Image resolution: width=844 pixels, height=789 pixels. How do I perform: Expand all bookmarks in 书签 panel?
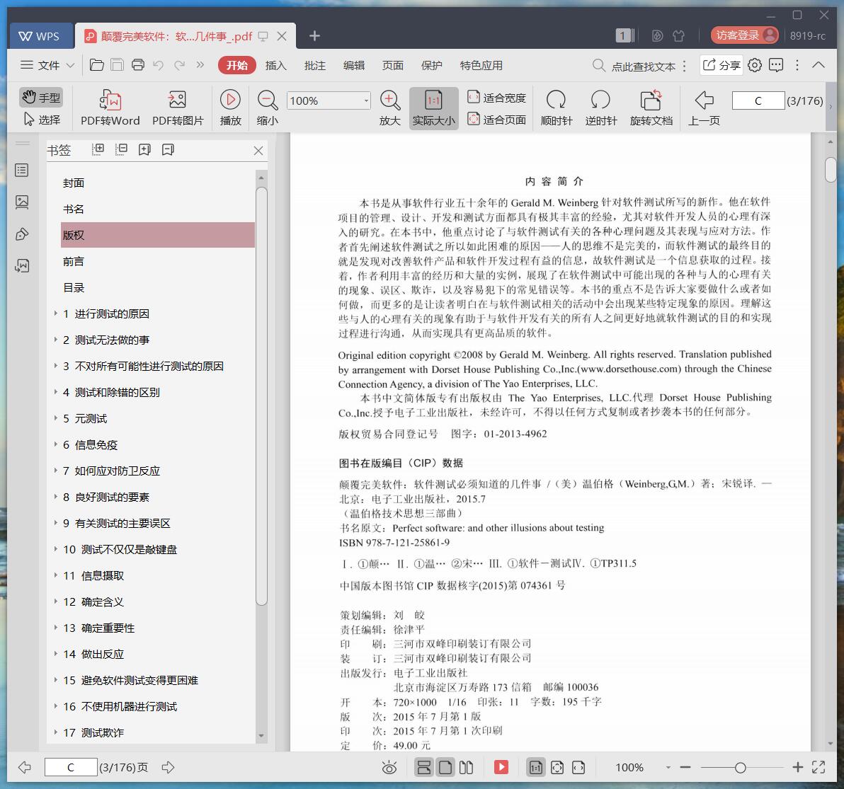98,149
